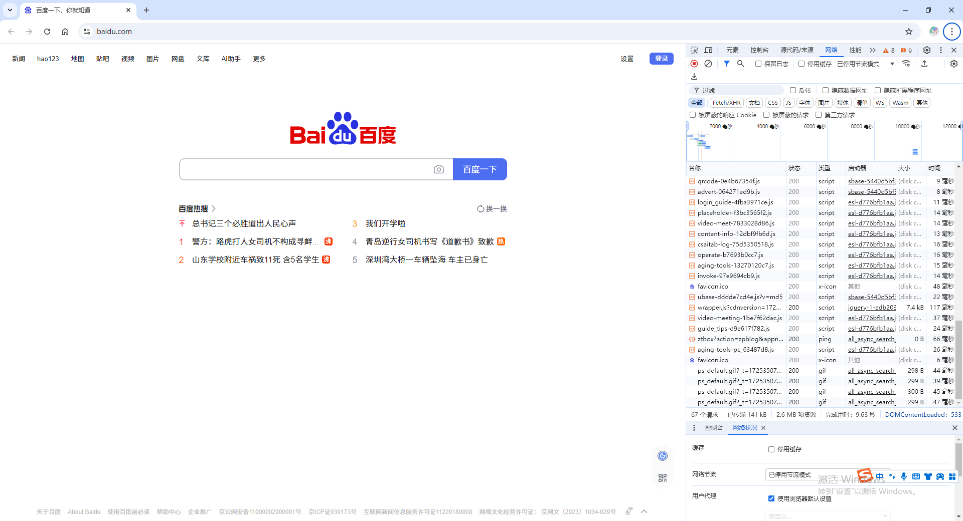Expand more DevTools tabs chevron
Image resolution: width=963 pixels, height=521 pixels.
pyautogui.click(x=873, y=50)
